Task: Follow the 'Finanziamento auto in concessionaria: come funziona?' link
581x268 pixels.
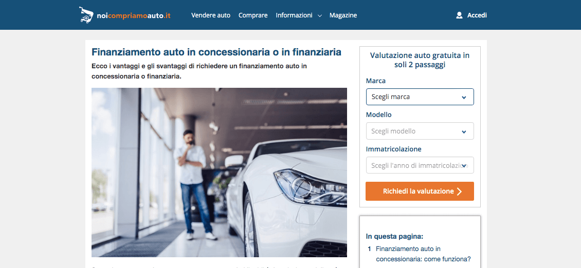Action: coord(423,254)
